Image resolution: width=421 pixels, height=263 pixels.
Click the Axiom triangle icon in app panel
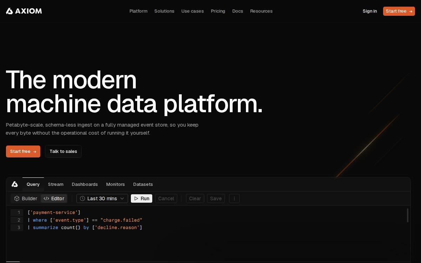15,184
